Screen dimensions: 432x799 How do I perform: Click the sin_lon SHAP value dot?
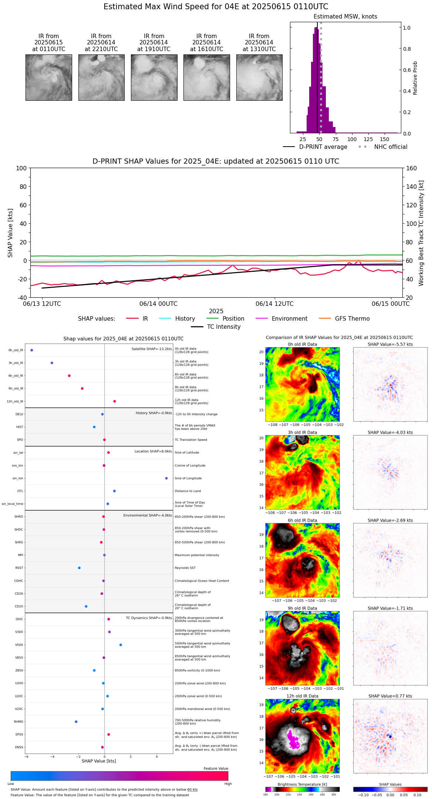tap(166, 478)
